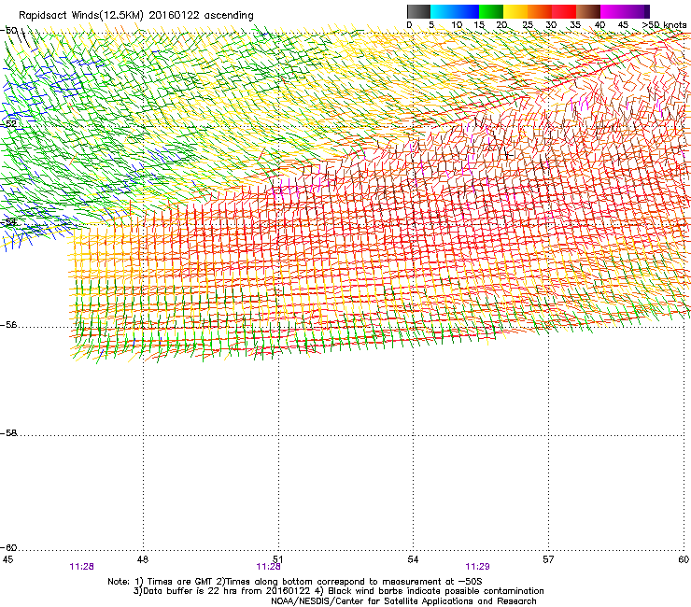Click the longitude 51 axis label
This screenshot has width=691, height=607.
277,559
